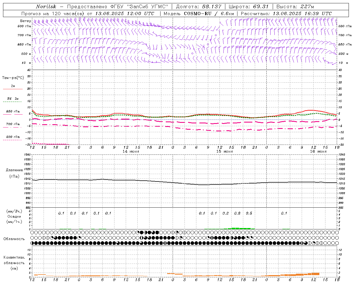
Task: Click the "Облачность" cloud cover label
Action: coord(14,239)
